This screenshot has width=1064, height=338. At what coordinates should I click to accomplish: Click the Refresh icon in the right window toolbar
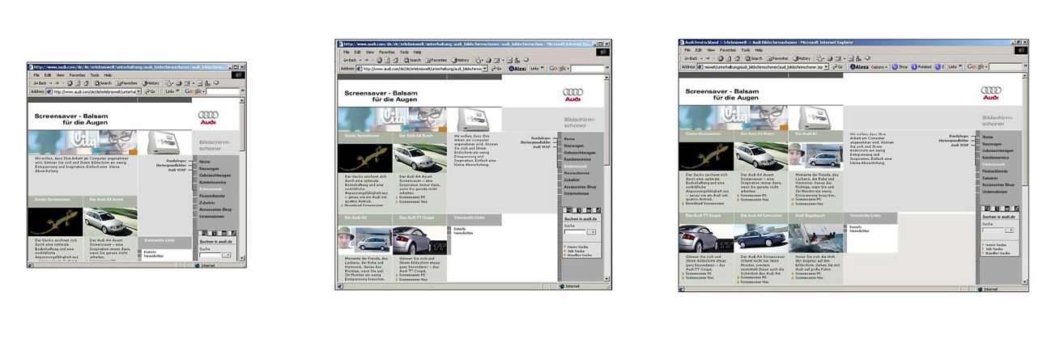(x=729, y=58)
